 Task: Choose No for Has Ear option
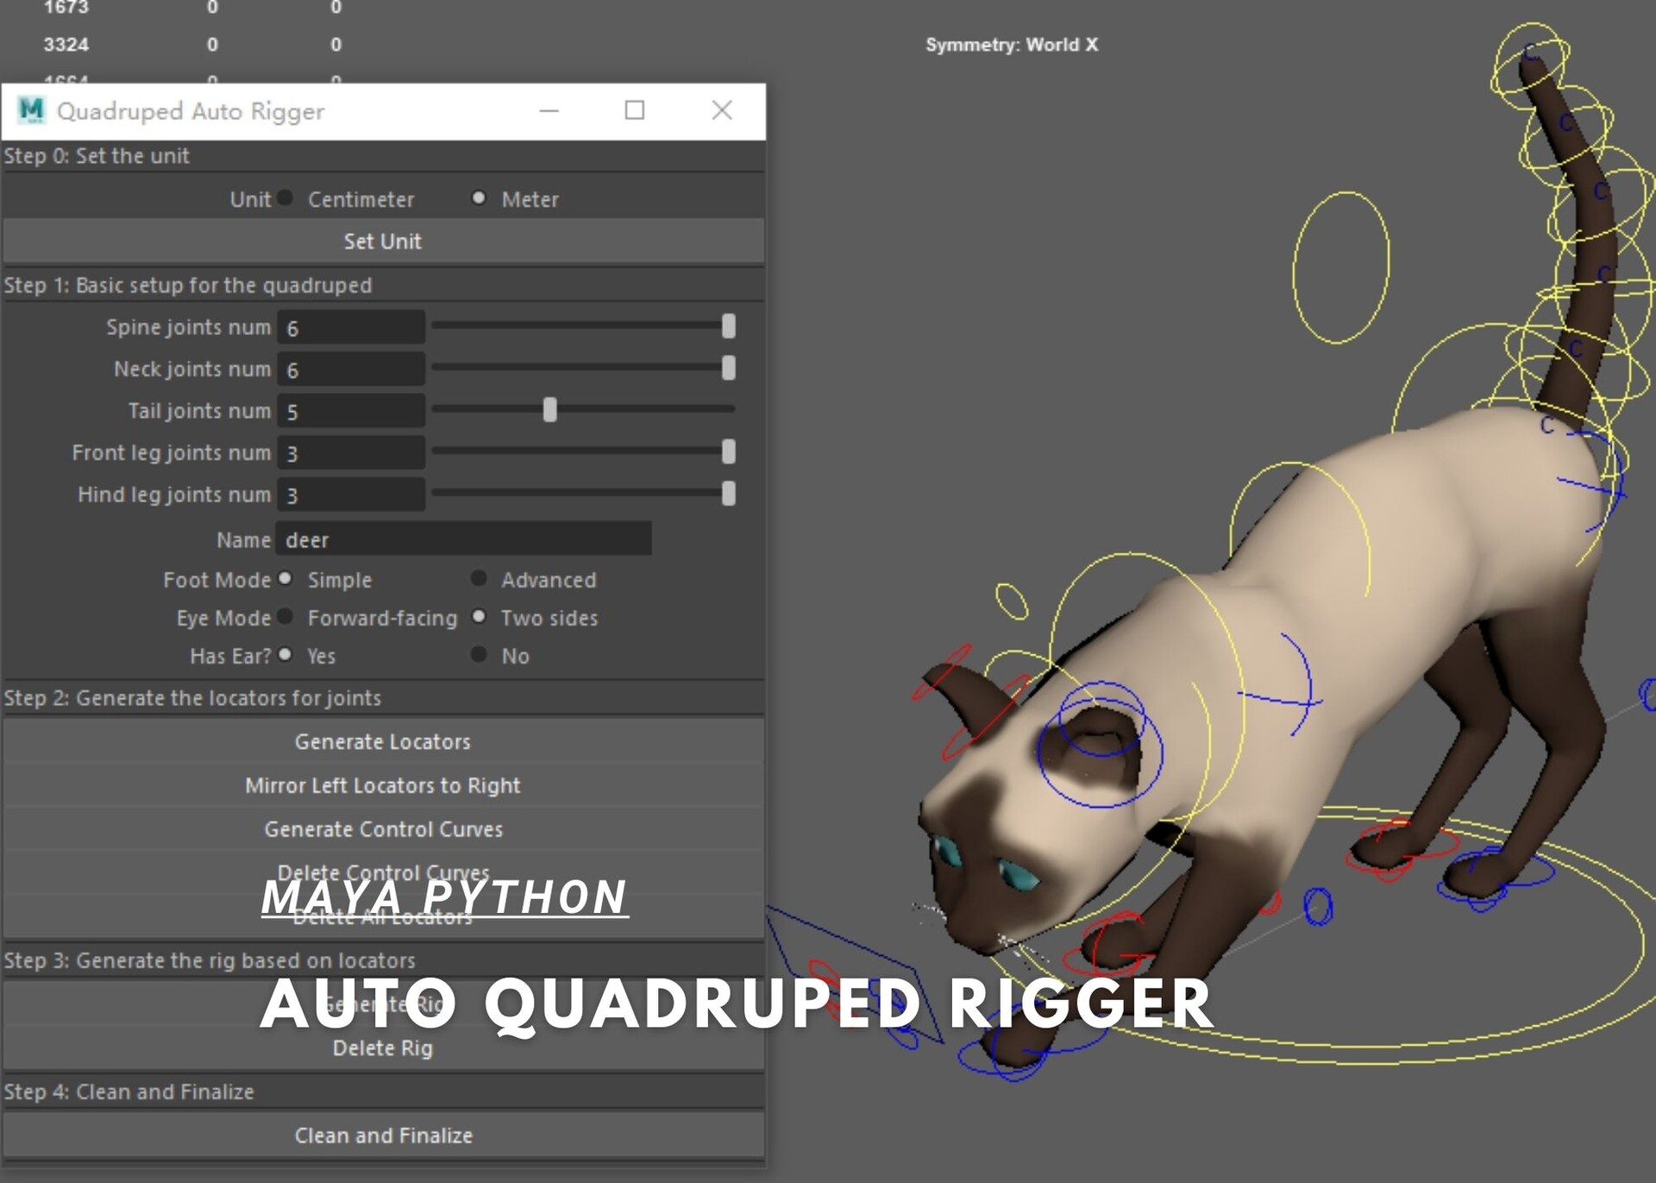tap(480, 655)
